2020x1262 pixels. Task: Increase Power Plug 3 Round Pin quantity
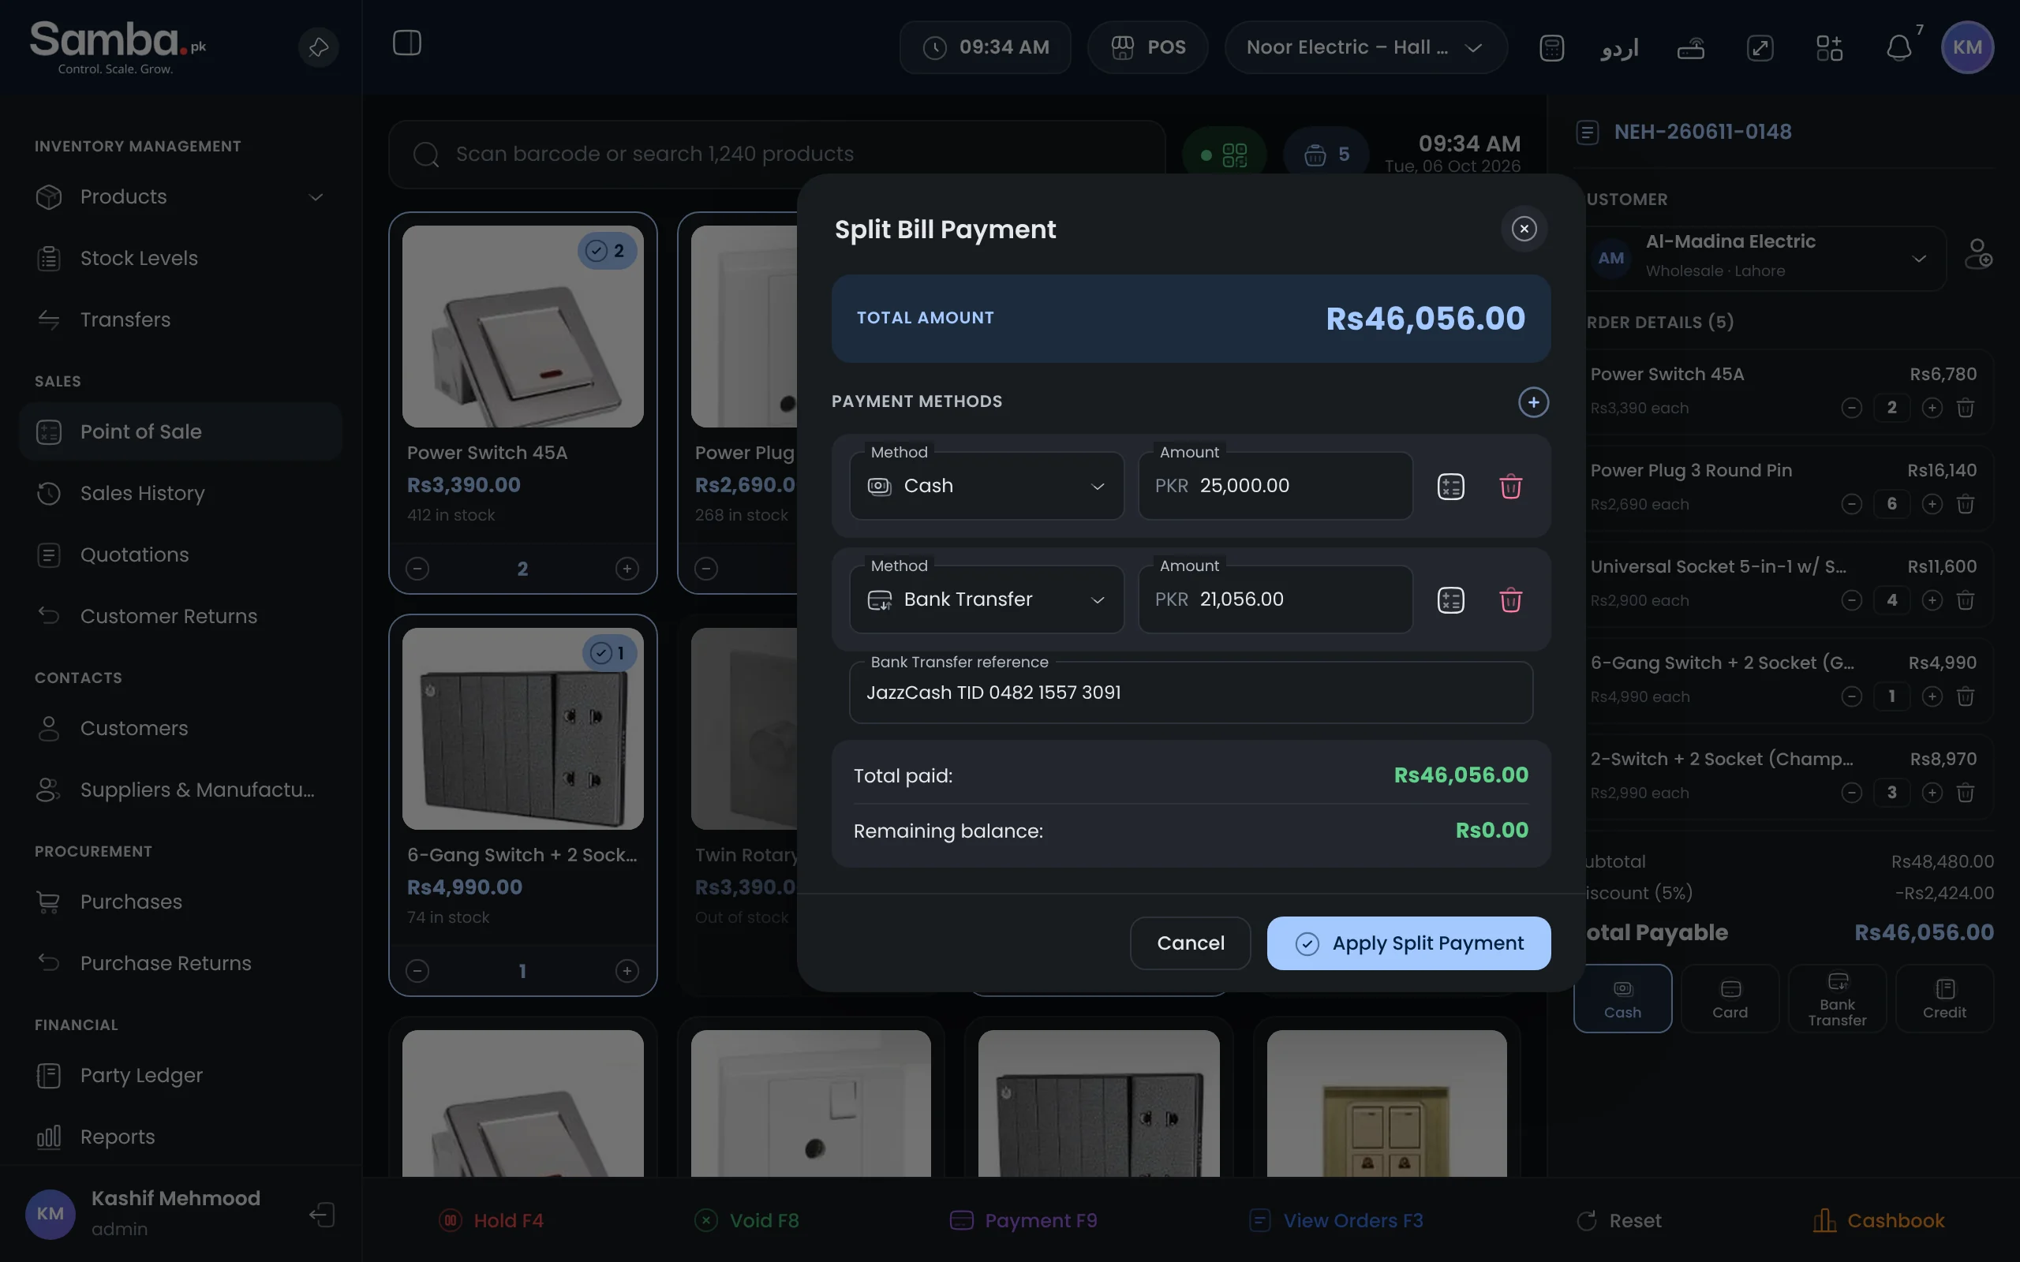coord(1932,504)
